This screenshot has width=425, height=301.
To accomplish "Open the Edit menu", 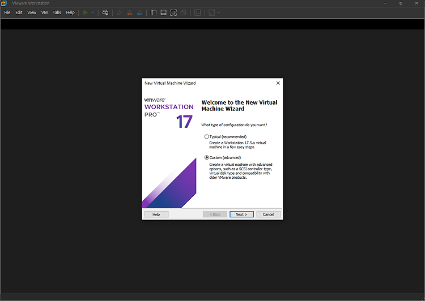I will point(19,12).
